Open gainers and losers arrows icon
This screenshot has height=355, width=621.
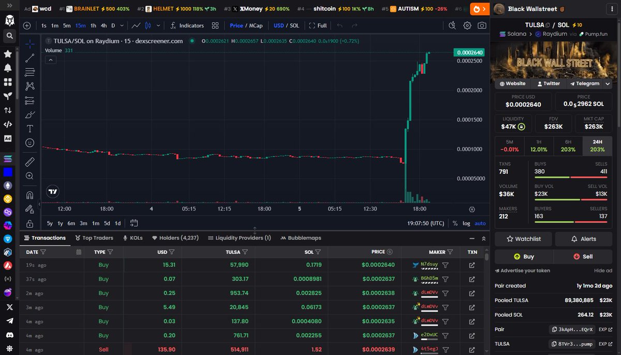(x=8, y=110)
